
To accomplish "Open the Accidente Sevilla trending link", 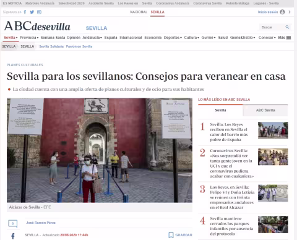I will [x=101, y=3].
